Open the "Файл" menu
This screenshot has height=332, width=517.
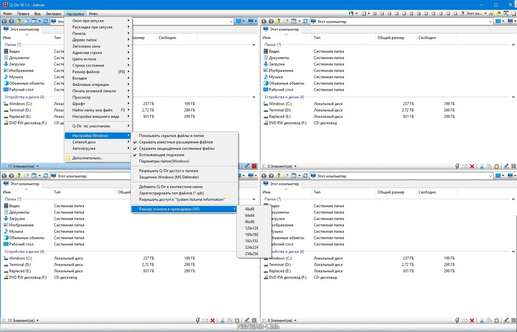tap(8, 14)
